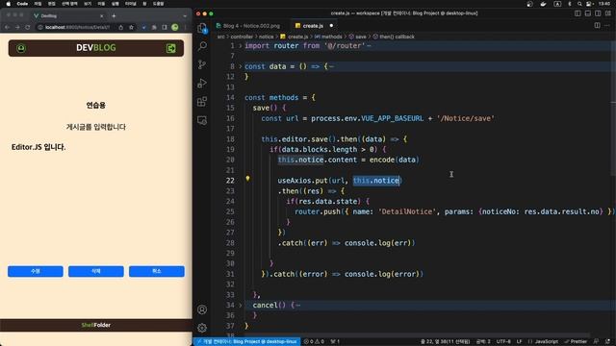Image resolution: width=616 pixels, height=346 pixels.
Task: Expand folded import on line 1
Action: tap(240, 46)
